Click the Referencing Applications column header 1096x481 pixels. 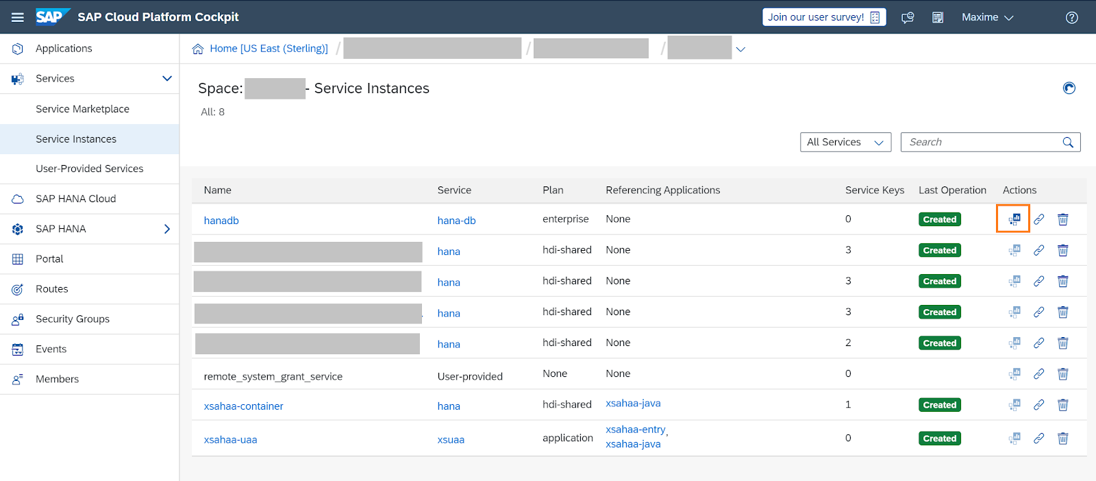(x=662, y=190)
